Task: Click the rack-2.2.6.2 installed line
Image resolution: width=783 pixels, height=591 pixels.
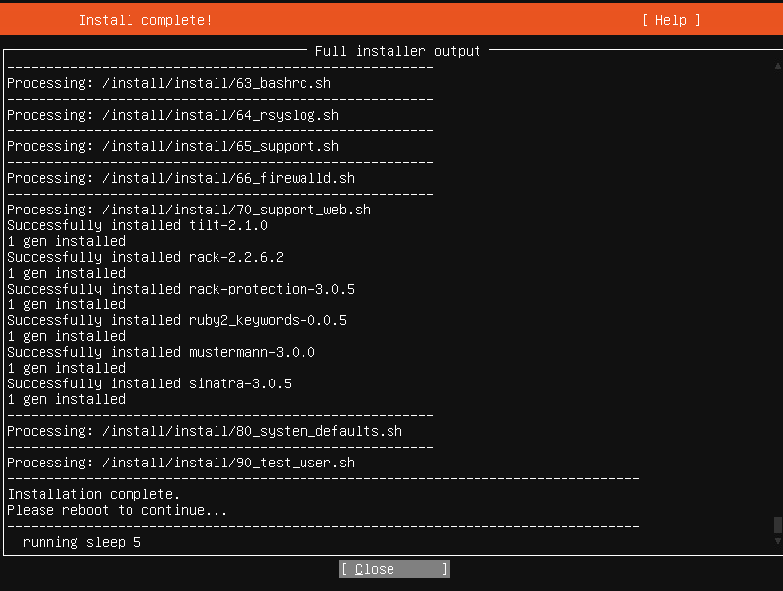Action: point(145,257)
